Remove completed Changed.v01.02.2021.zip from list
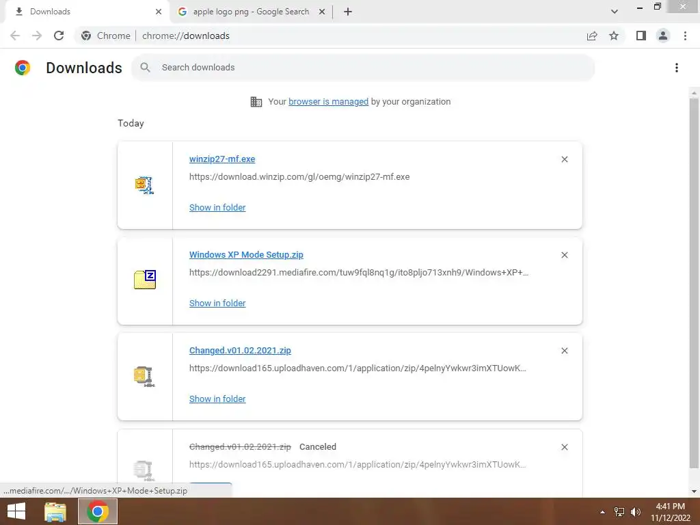 pos(564,351)
